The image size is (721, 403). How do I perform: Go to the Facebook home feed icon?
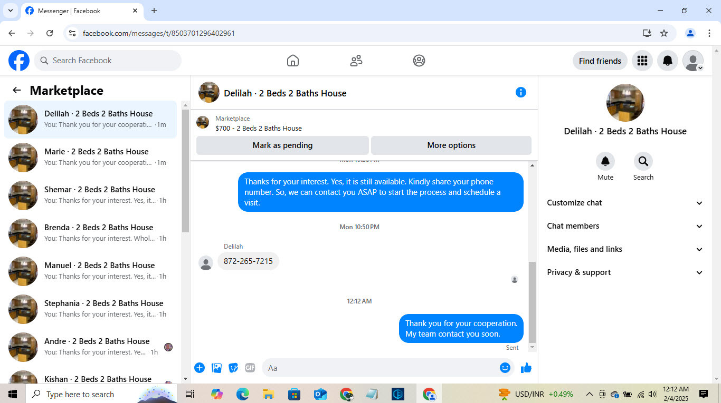293,61
